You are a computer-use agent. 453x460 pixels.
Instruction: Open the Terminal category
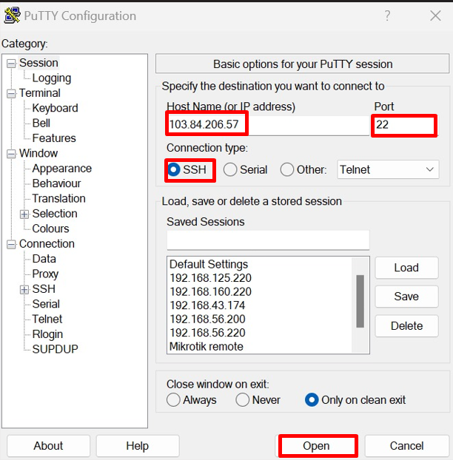tap(40, 93)
